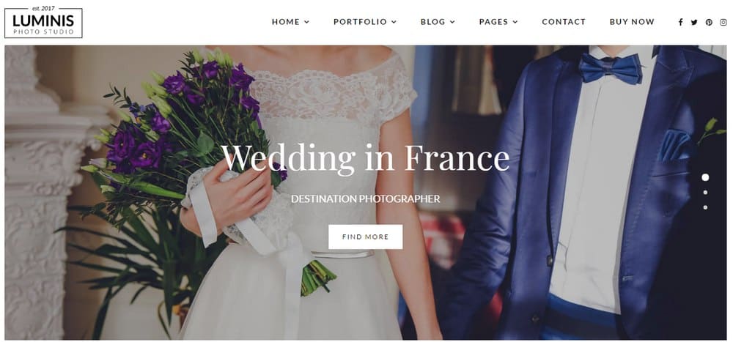Expand the Pages dropdown arrow
This screenshot has width=733, height=342.
[515, 22]
